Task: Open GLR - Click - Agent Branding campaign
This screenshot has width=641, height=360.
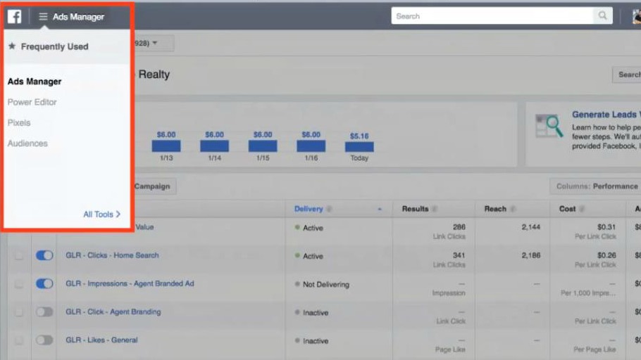Action: pos(113,312)
